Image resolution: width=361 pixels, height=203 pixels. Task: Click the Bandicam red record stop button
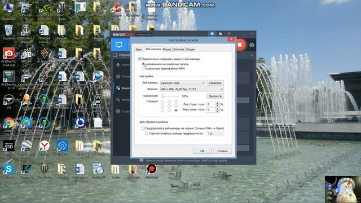240,45
